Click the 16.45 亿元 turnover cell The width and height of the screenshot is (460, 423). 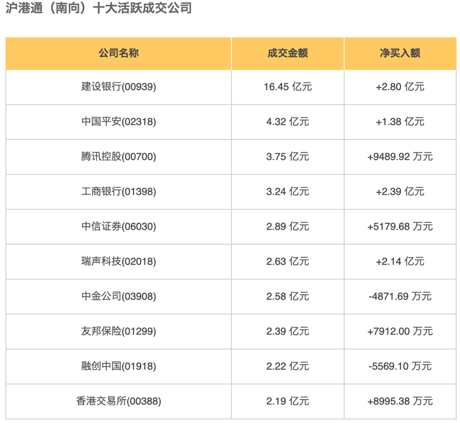coord(287,87)
